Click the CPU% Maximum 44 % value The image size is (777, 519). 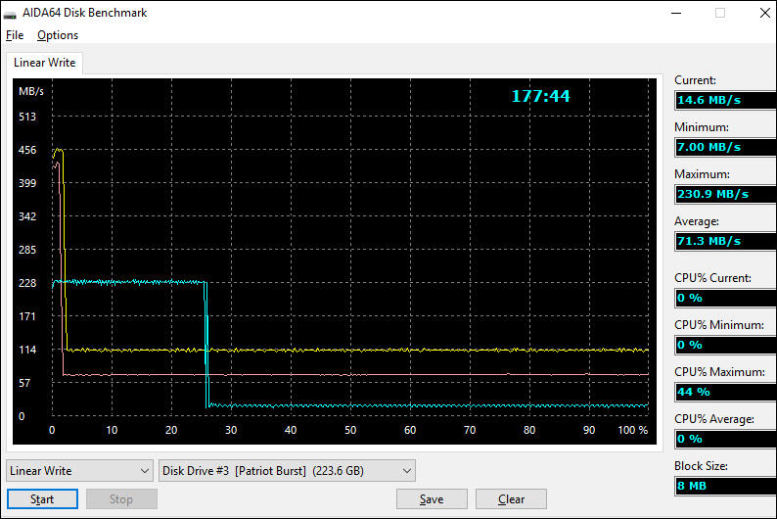[x=726, y=392]
